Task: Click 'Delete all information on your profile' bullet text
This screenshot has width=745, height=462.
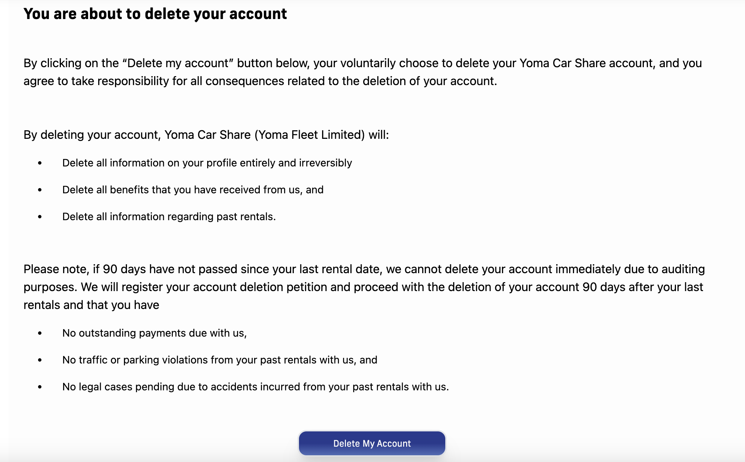Action: 207,163
